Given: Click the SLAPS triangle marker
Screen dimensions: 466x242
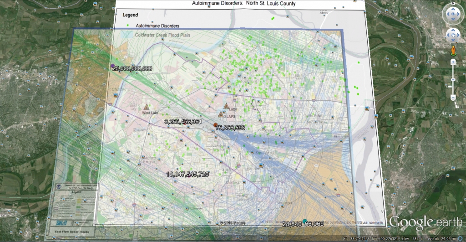Looking at the screenshot, I should click(221, 114).
